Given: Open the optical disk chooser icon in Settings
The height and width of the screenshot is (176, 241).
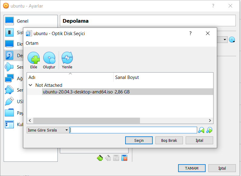Looking at the screenshot, I should pyautogui.click(x=232, y=40).
